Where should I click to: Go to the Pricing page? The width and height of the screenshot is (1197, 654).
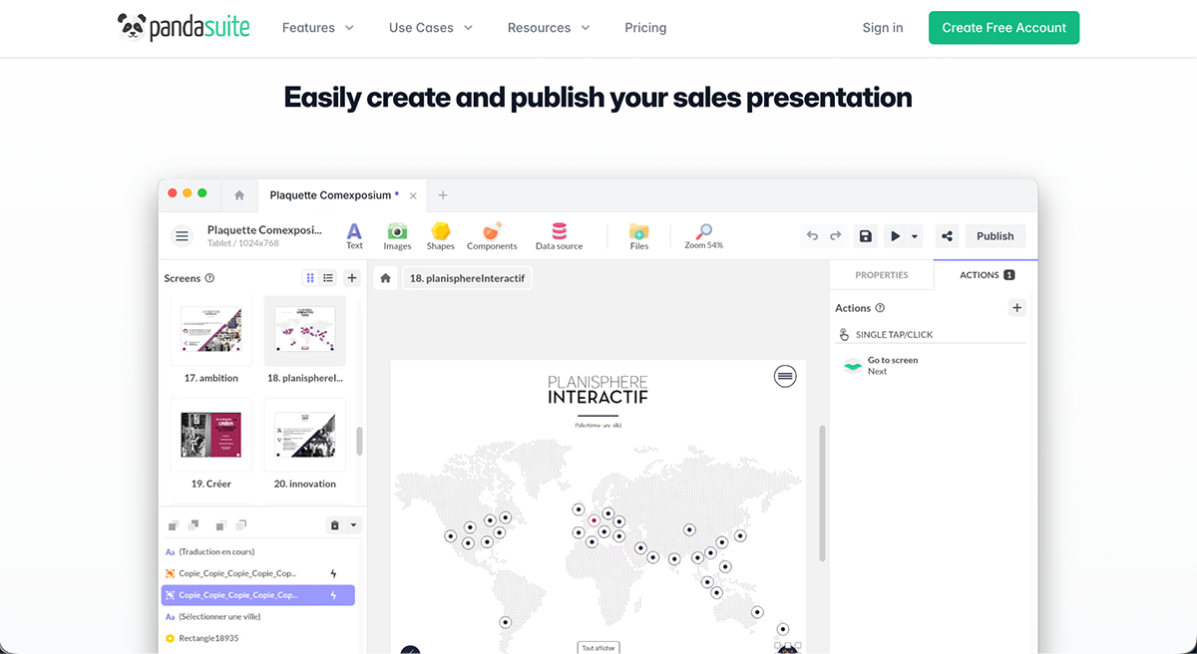(645, 28)
